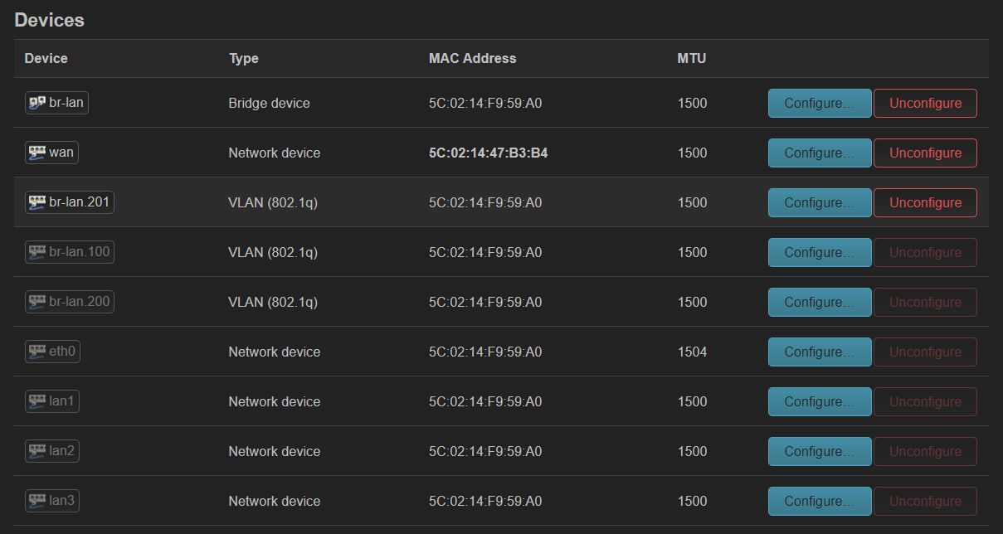Click the lan1 port icon
The width and height of the screenshot is (1003, 534).
pos(37,401)
